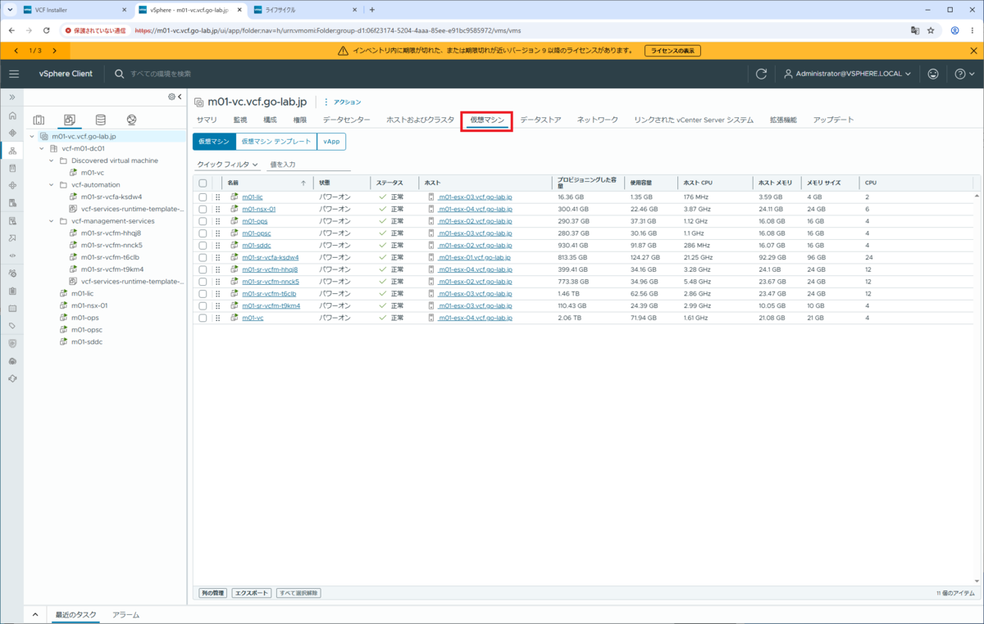
Task: Collapse the vcf-management-services folder
Action: pos(52,221)
